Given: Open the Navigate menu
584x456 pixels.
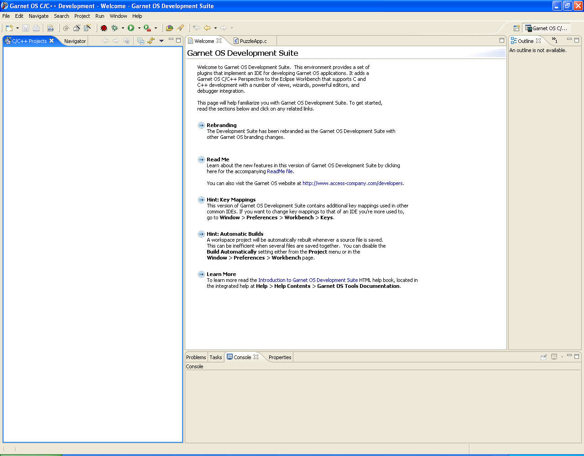Looking at the screenshot, I should 39,16.
